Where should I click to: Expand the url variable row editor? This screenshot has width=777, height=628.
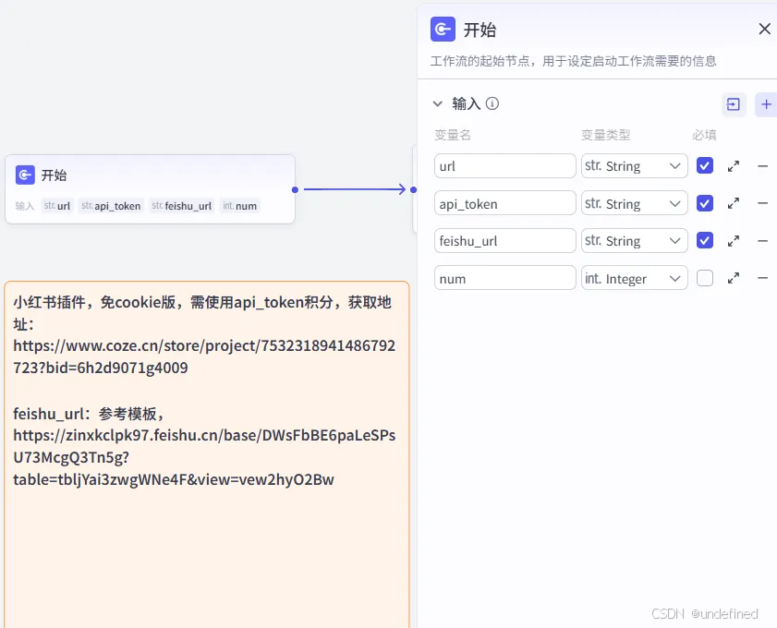(x=734, y=166)
